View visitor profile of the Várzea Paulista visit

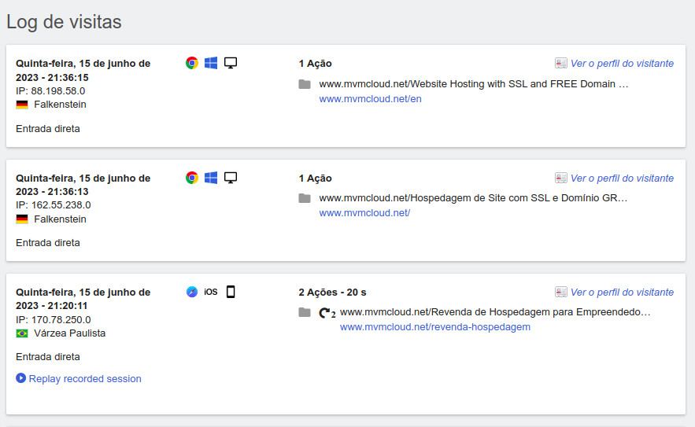pos(621,293)
